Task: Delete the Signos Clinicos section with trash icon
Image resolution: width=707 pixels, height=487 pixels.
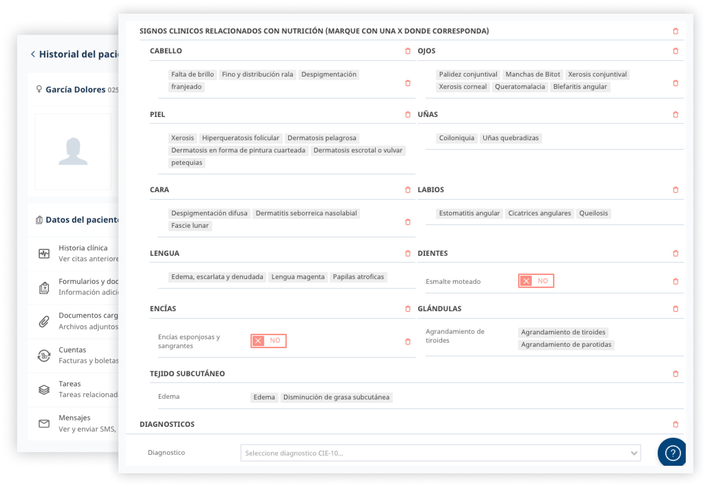Action: (676, 31)
